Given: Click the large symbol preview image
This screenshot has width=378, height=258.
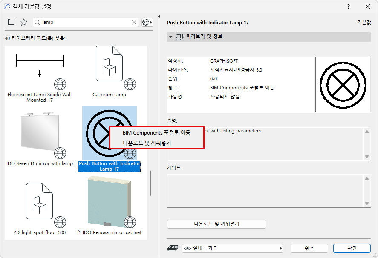Looking at the screenshot, I should click(x=343, y=85).
